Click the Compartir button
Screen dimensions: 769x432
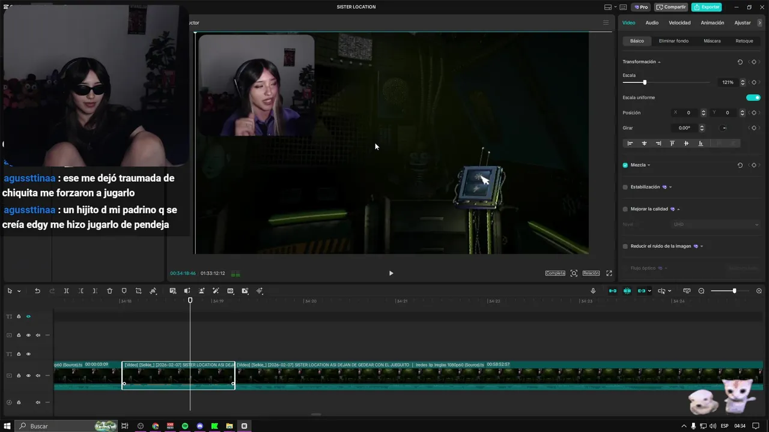[671, 7]
